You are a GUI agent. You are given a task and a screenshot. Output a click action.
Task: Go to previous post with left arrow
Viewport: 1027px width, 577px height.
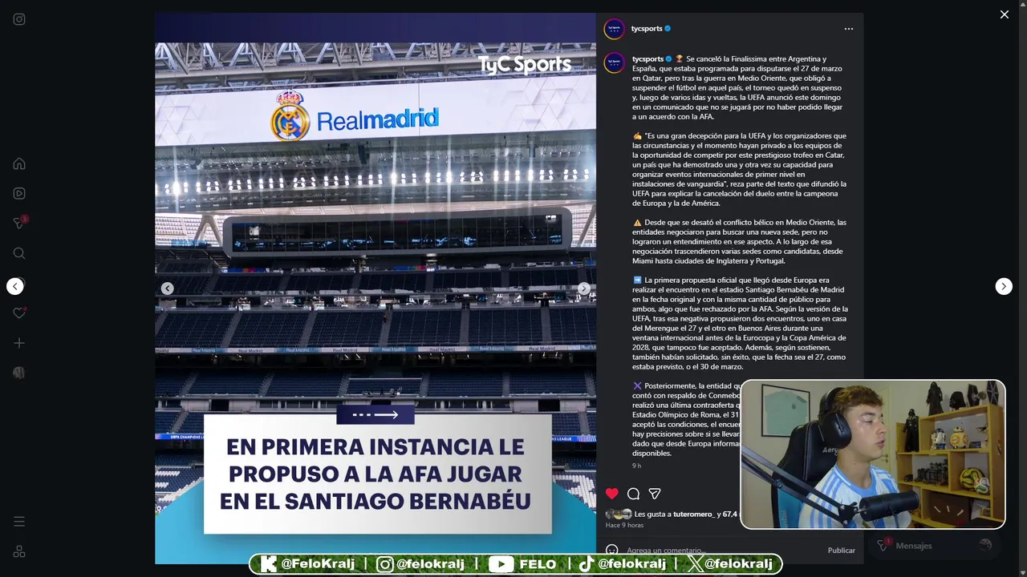point(15,286)
